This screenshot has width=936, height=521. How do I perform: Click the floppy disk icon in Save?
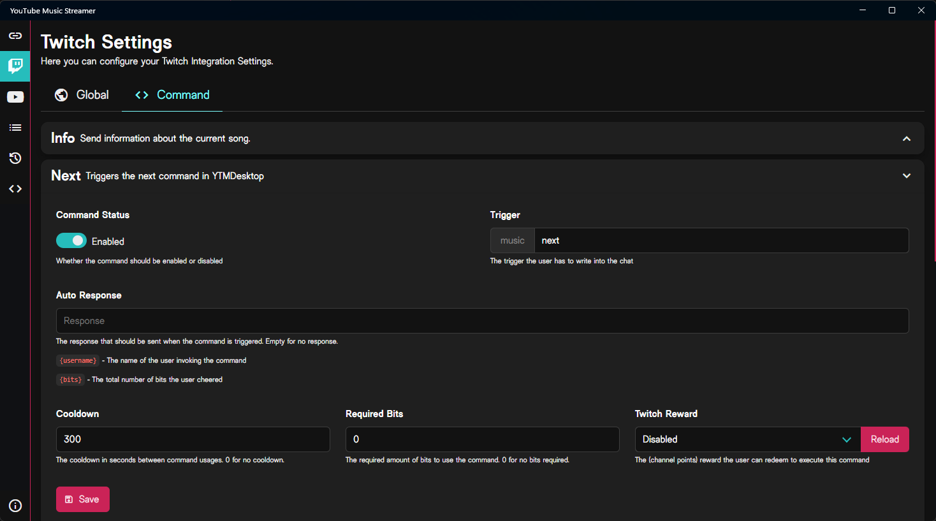[69, 499]
